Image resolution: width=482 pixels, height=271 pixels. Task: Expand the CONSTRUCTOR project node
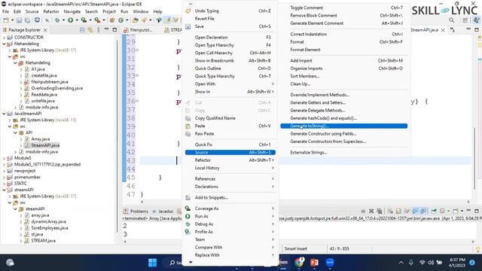[4, 37]
